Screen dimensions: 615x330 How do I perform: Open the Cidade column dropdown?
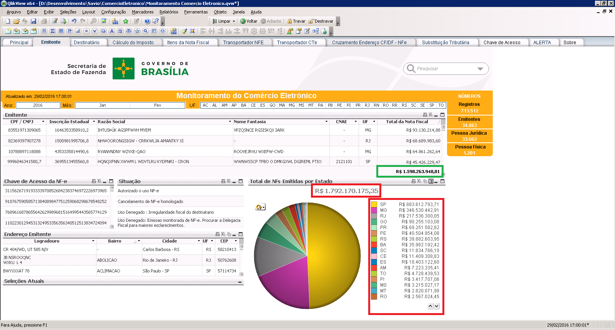coord(199,241)
